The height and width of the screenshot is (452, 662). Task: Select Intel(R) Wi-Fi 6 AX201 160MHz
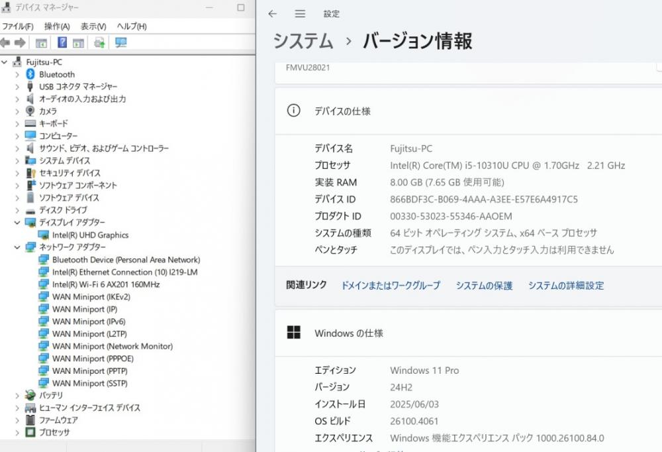(105, 284)
